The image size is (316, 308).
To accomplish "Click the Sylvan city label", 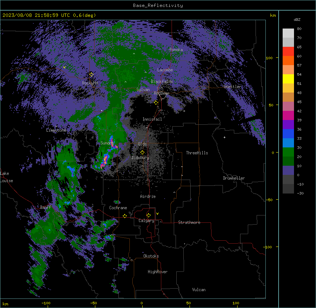I will (143, 90).
